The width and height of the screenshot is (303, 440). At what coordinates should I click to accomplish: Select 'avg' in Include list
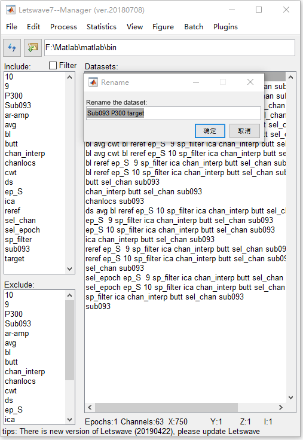coord(10,124)
